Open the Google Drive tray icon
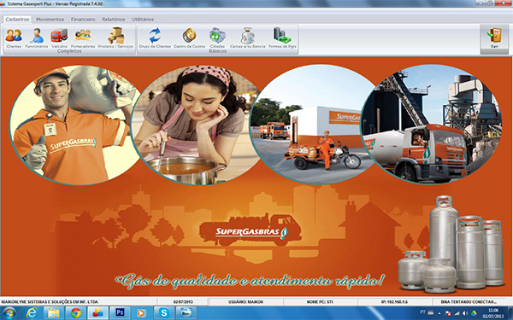Viewport: 513px width, 320px height. [x=474, y=313]
